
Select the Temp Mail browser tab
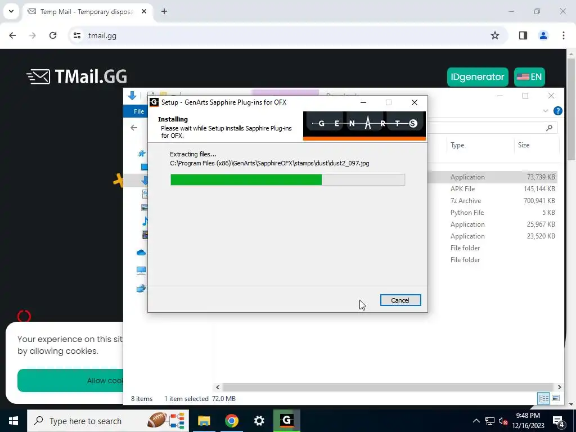click(87, 12)
